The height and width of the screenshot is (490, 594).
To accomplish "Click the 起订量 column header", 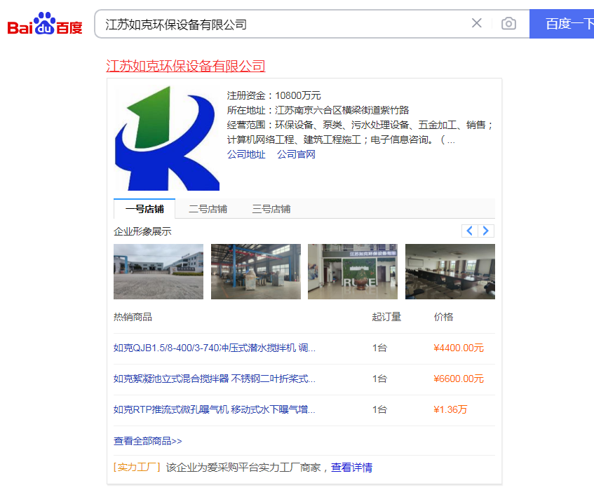I will [386, 317].
